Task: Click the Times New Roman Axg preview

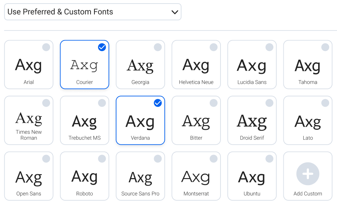Action: pyautogui.click(x=28, y=119)
